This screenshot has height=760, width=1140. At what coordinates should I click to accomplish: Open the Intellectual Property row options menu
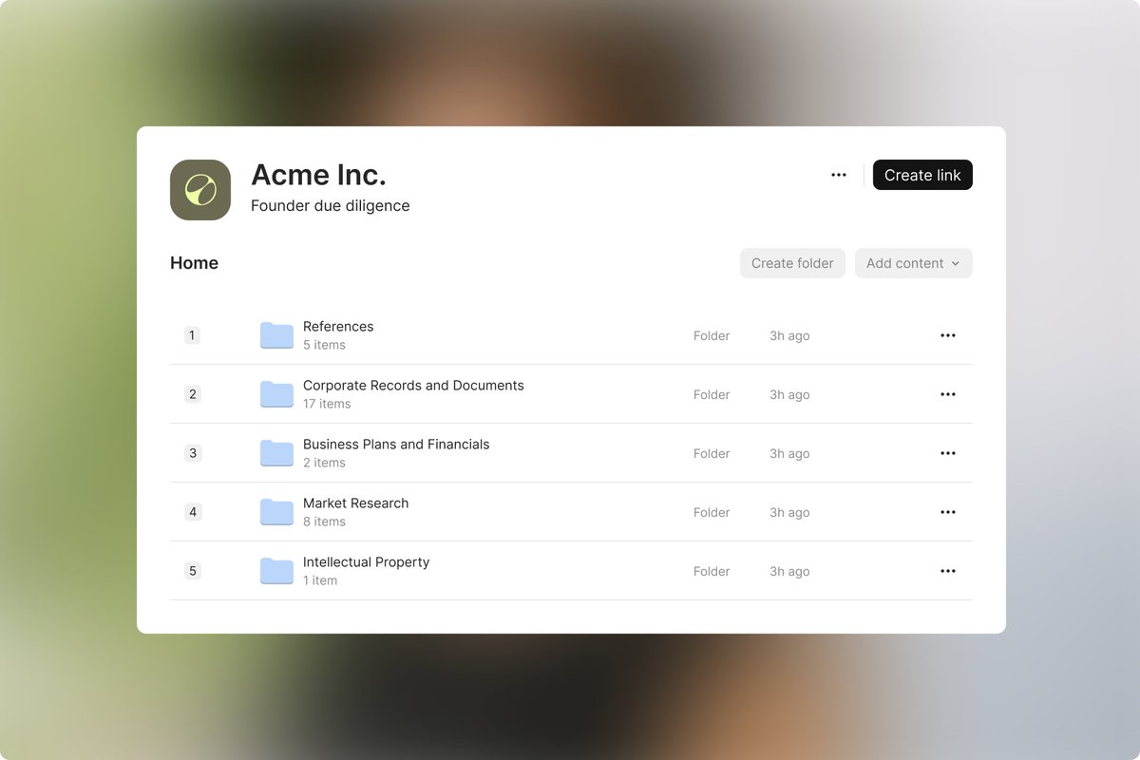pos(947,571)
